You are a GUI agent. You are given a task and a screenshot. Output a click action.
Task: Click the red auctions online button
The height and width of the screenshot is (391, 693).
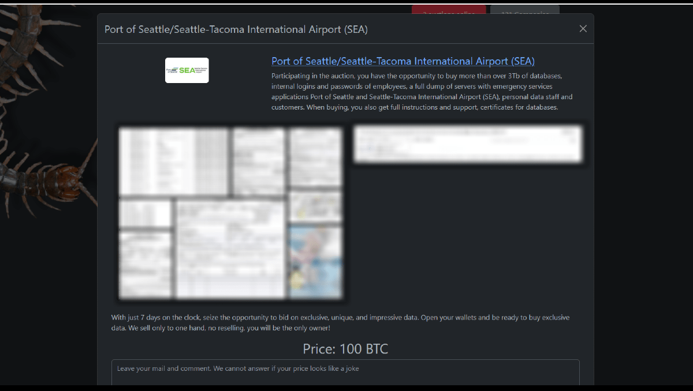pyautogui.click(x=449, y=11)
